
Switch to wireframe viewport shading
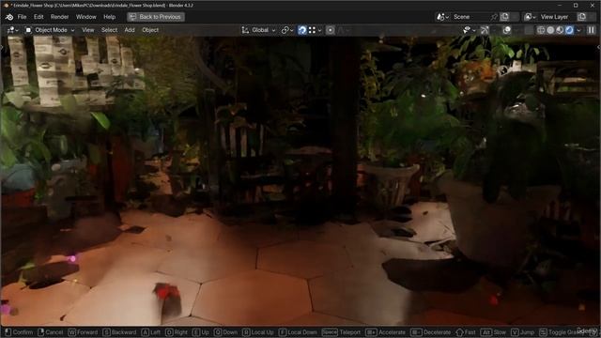click(541, 30)
